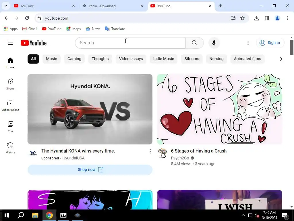Open the YouTube hamburger guide menu
The image size is (294, 221).
coord(10,43)
